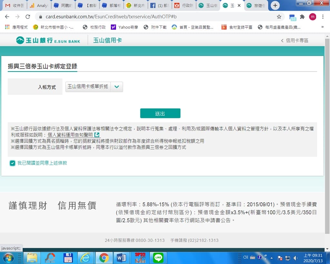Bookmark this page with star icon
Screen dimensions: 330x264
(x=279, y=17)
